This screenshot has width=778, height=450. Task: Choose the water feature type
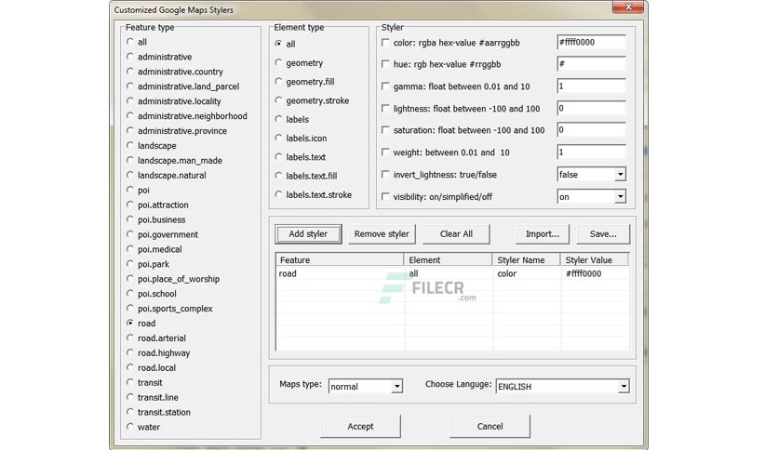point(130,426)
